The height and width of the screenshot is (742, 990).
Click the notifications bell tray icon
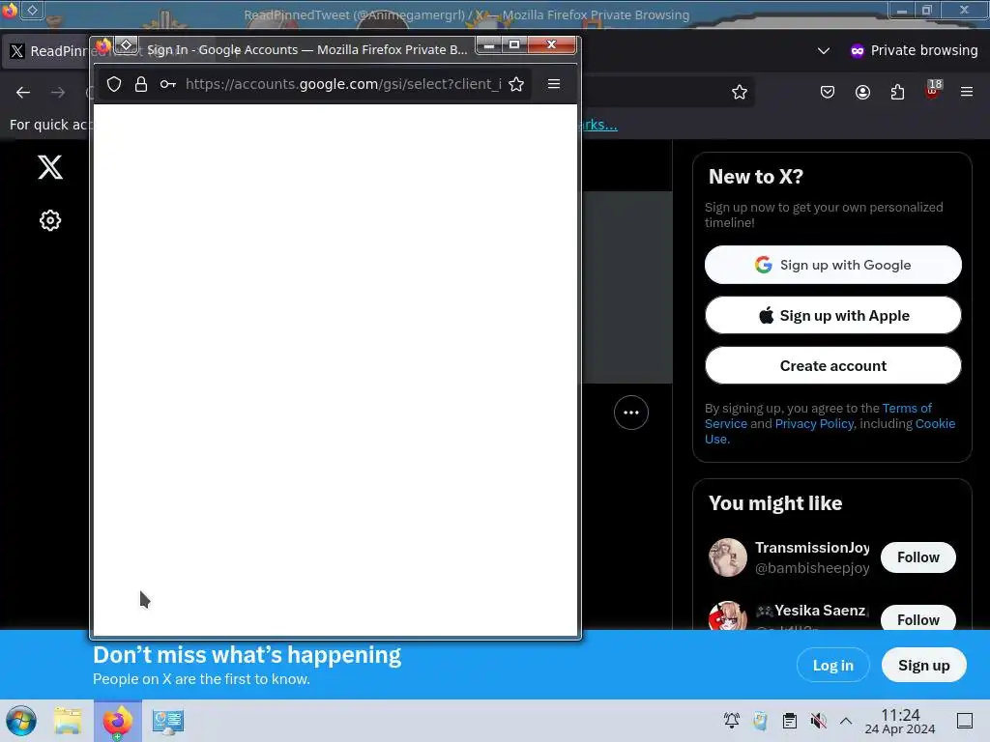click(732, 721)
